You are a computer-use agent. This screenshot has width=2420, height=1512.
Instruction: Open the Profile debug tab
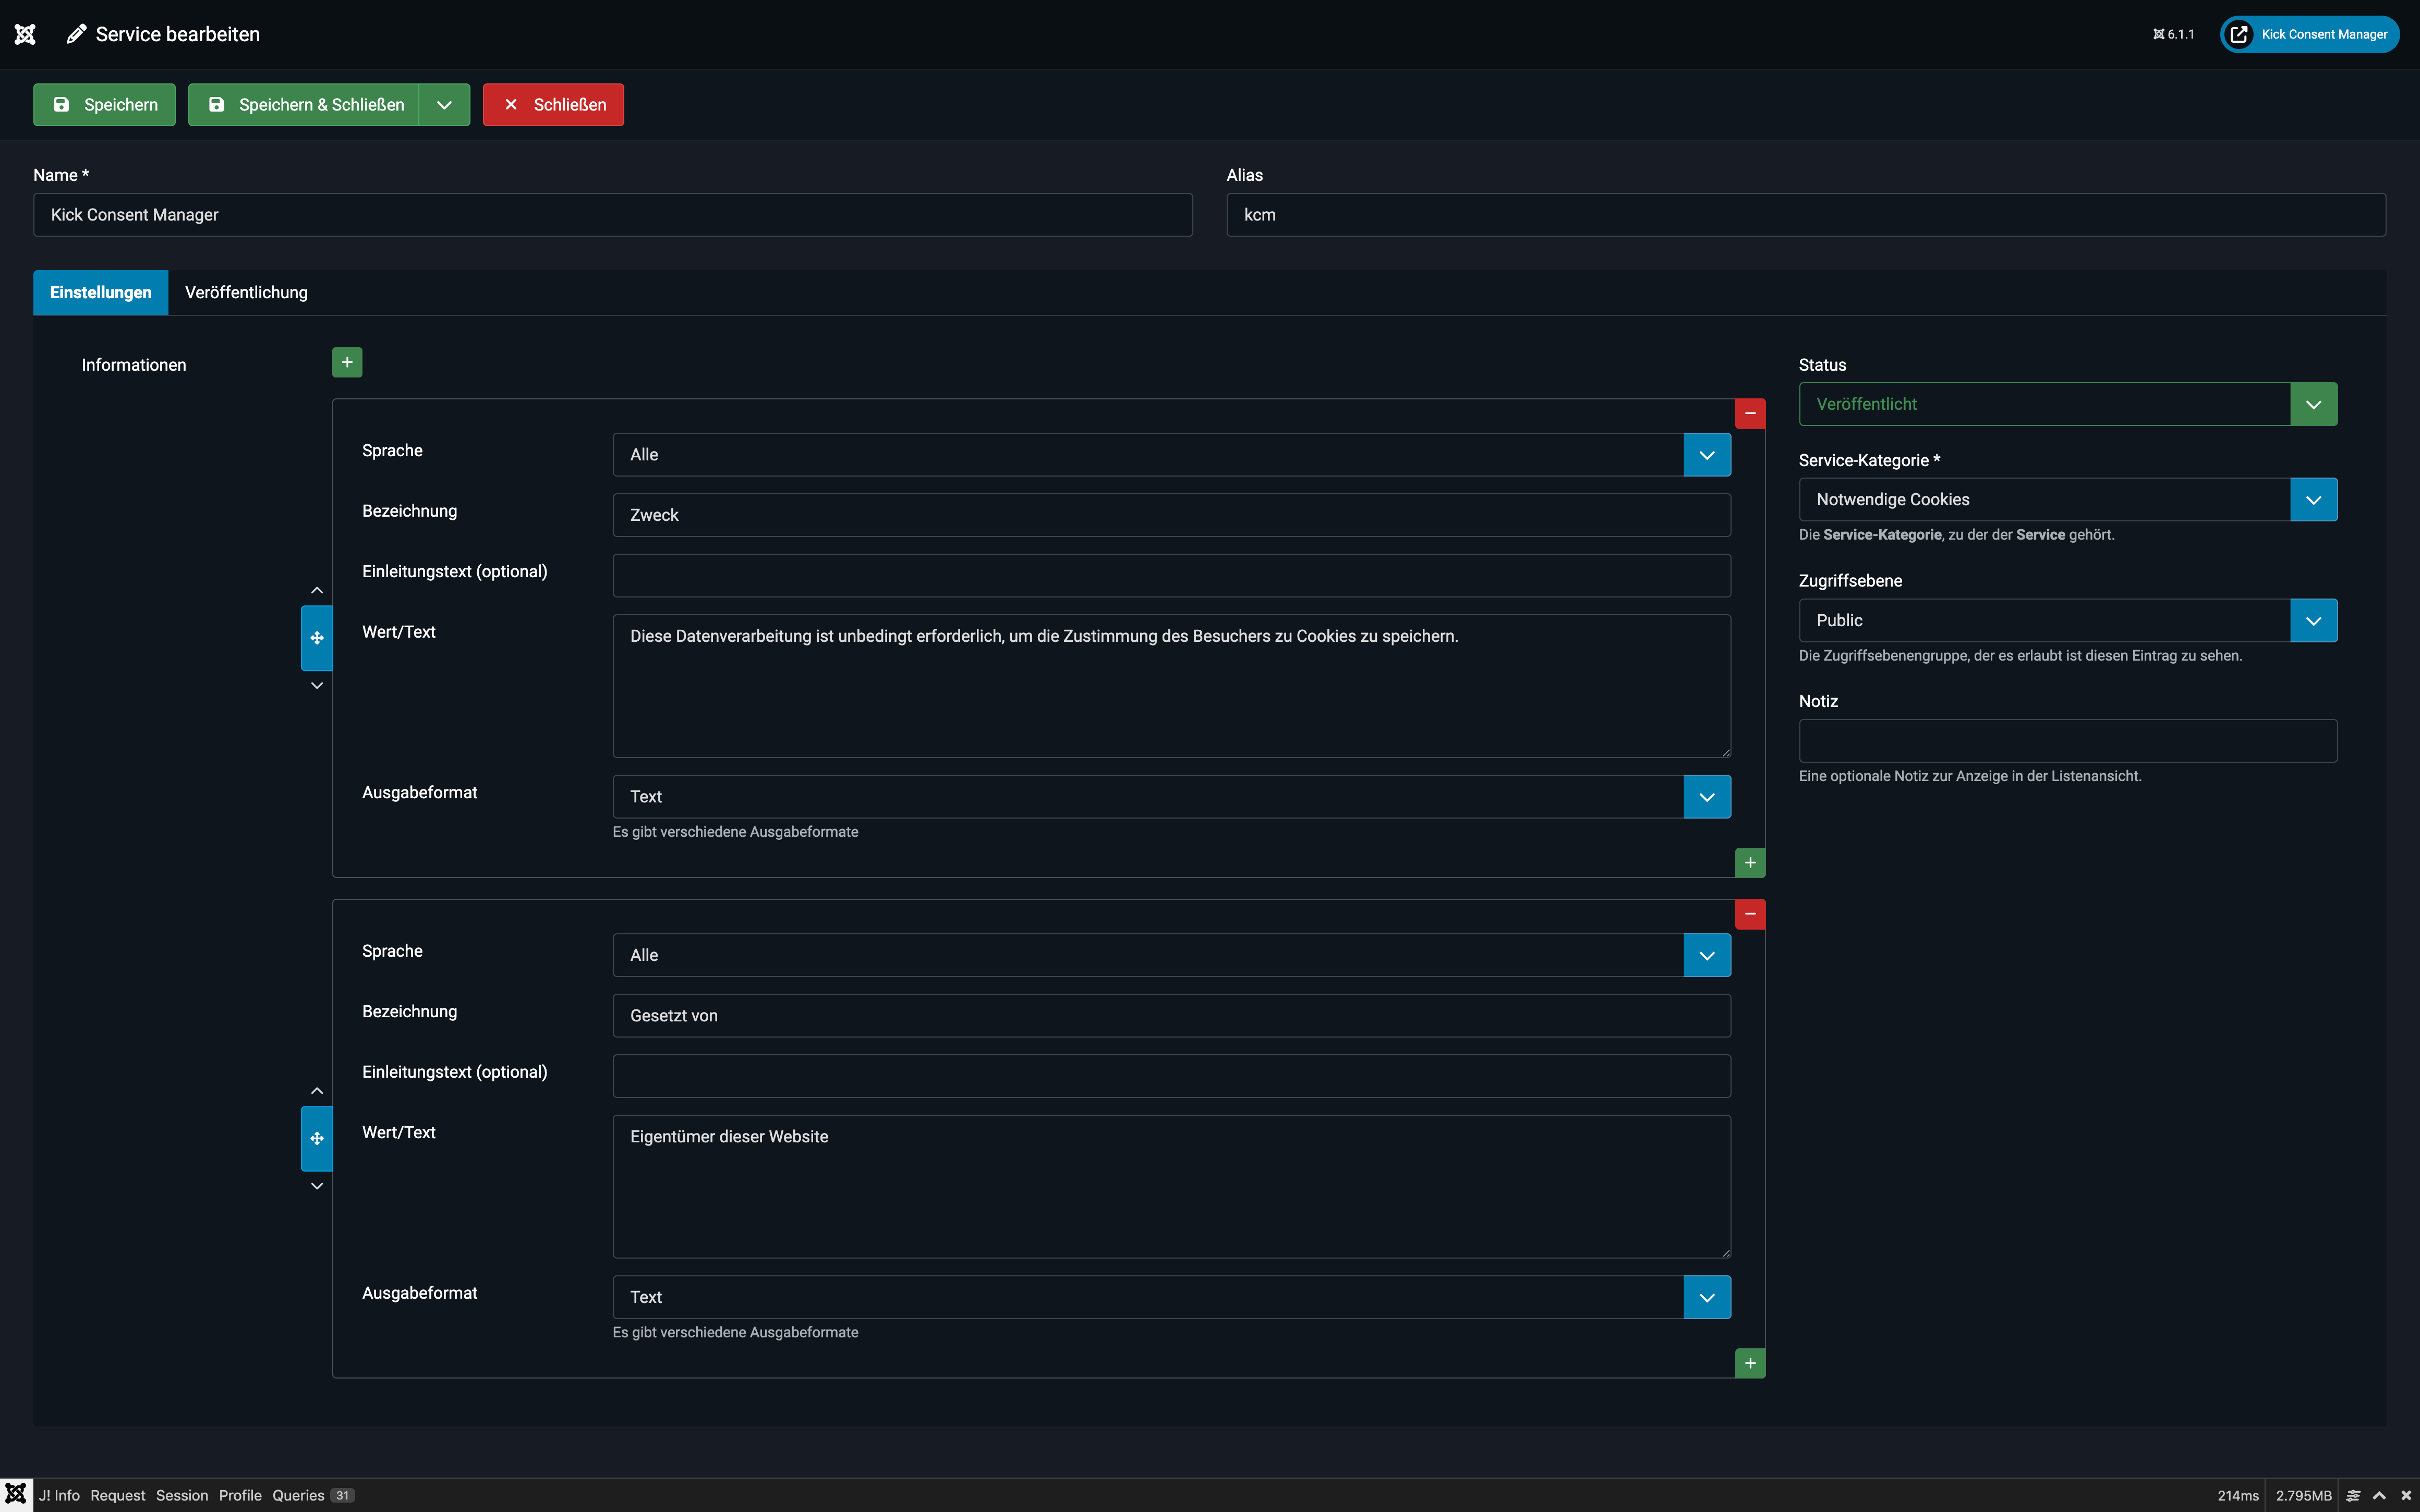click(240, 1495)
